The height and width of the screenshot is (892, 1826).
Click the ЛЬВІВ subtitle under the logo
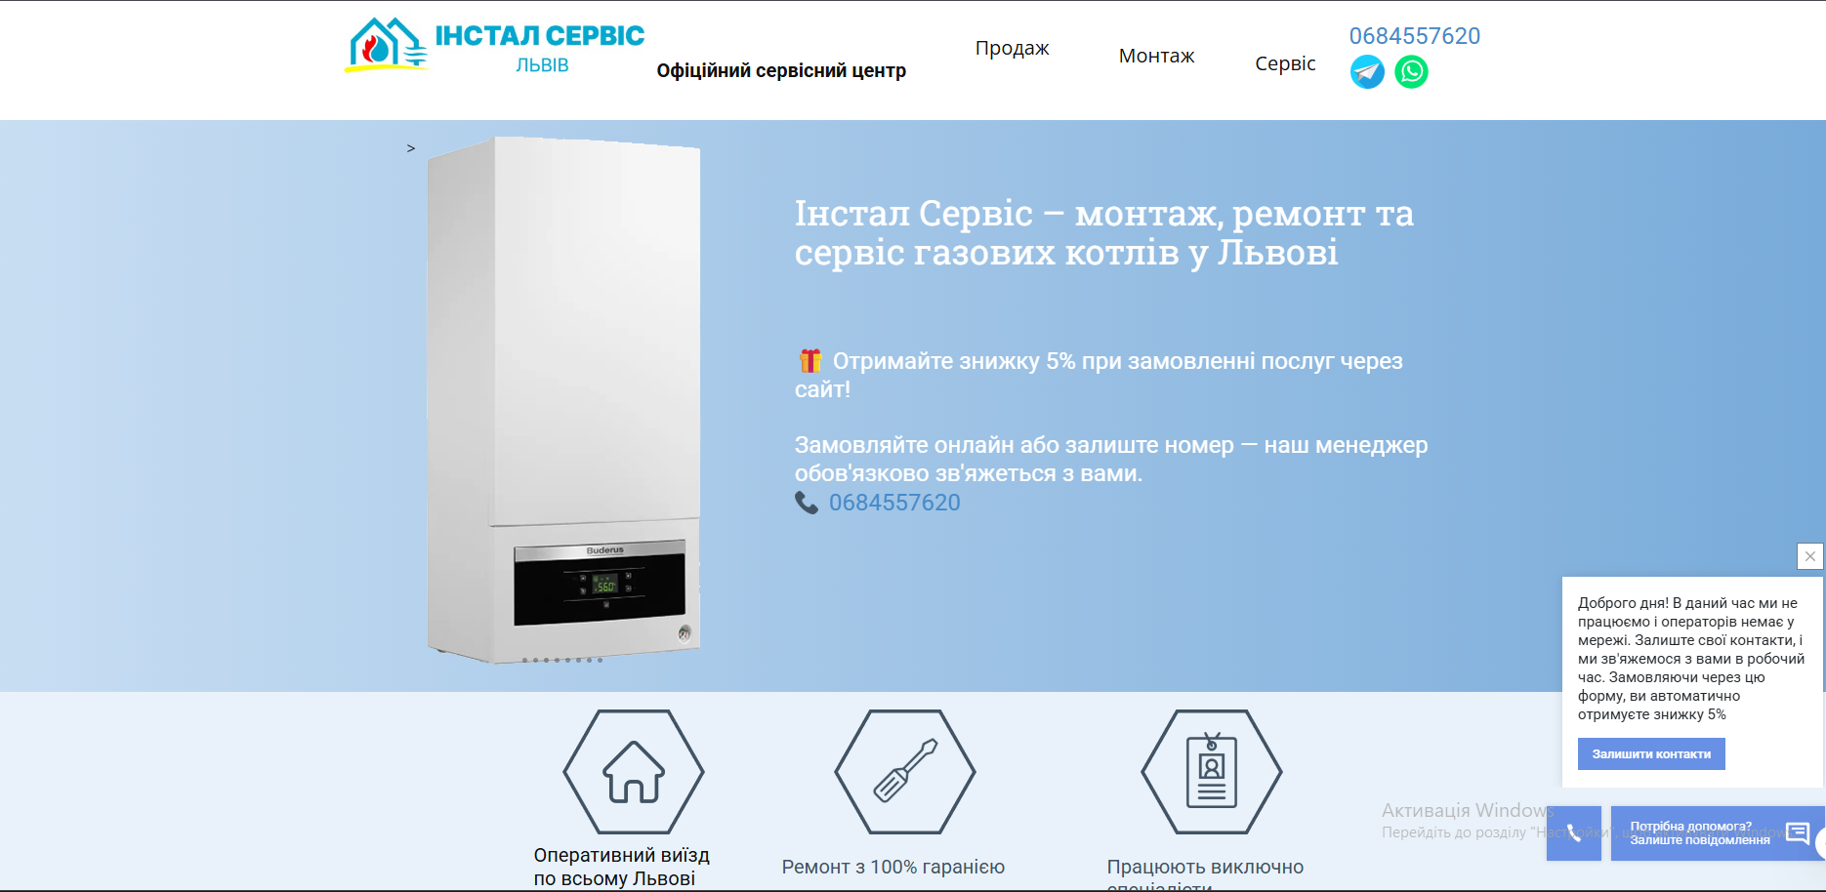point(542,65)
